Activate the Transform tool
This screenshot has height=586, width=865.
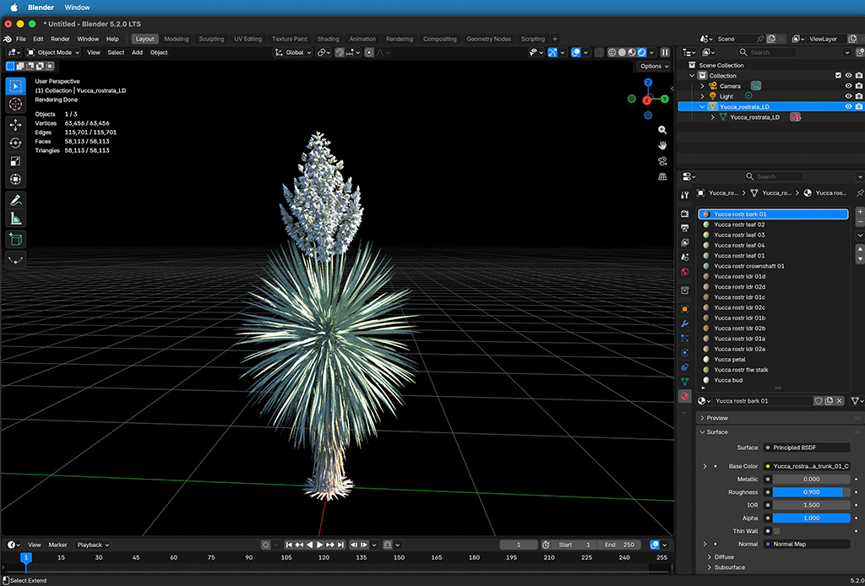pos(15,179)
